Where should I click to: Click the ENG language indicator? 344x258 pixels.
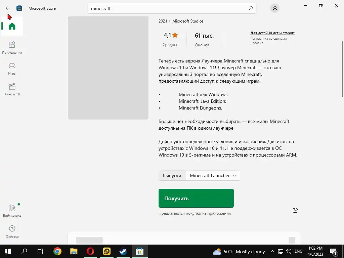point(298,251)
